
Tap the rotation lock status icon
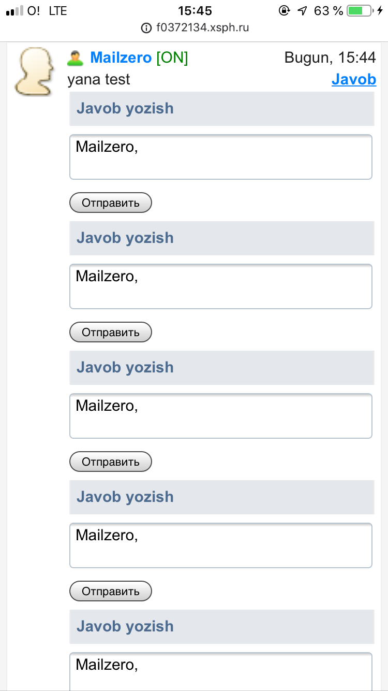pyautogui.click(x=283, y=10)
